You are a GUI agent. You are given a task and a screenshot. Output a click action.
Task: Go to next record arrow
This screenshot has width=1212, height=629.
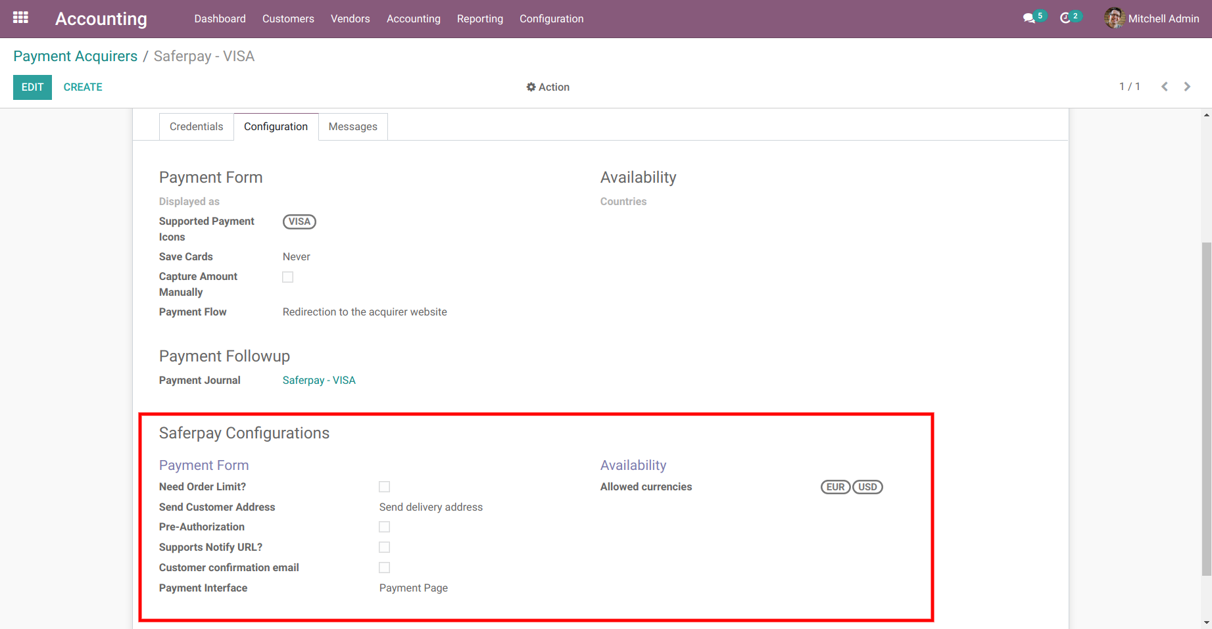coord(1187,87)
